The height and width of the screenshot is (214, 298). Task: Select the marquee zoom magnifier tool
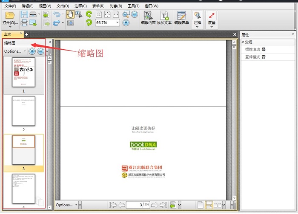tap(126, 14)
